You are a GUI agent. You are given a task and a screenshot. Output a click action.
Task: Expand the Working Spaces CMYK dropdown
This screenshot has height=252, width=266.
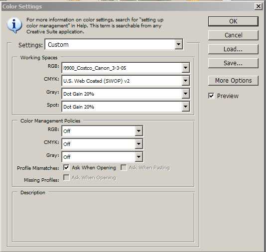pyautogui.click(x=186, y=81)
